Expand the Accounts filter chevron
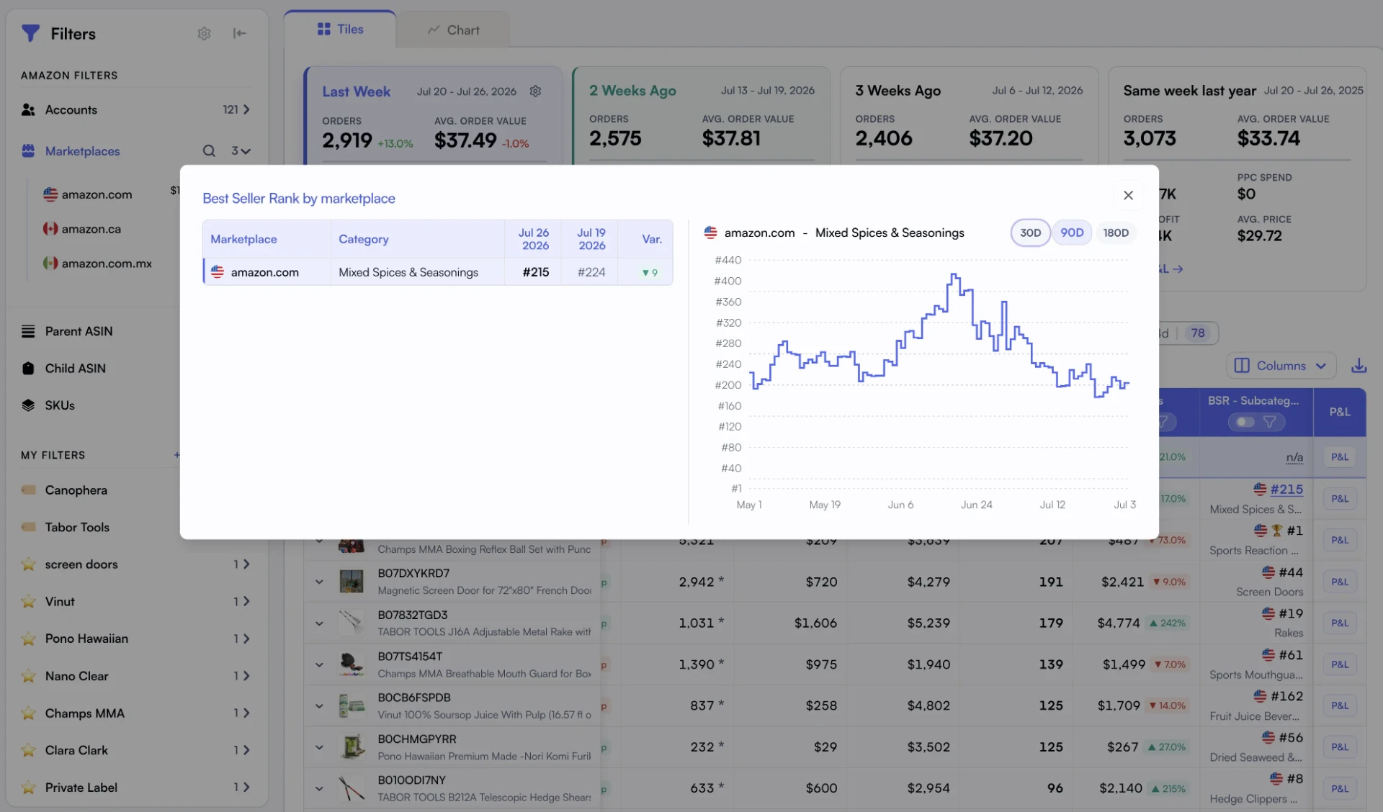Screen dimensions: 1383x812 pos(246,109)
